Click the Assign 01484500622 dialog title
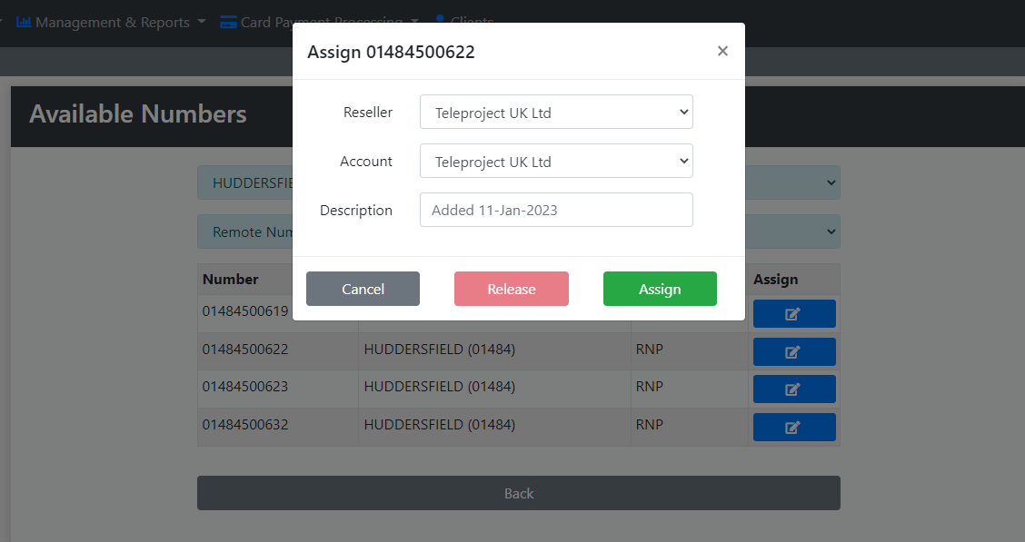1025x542 pixels. [391, 53]
